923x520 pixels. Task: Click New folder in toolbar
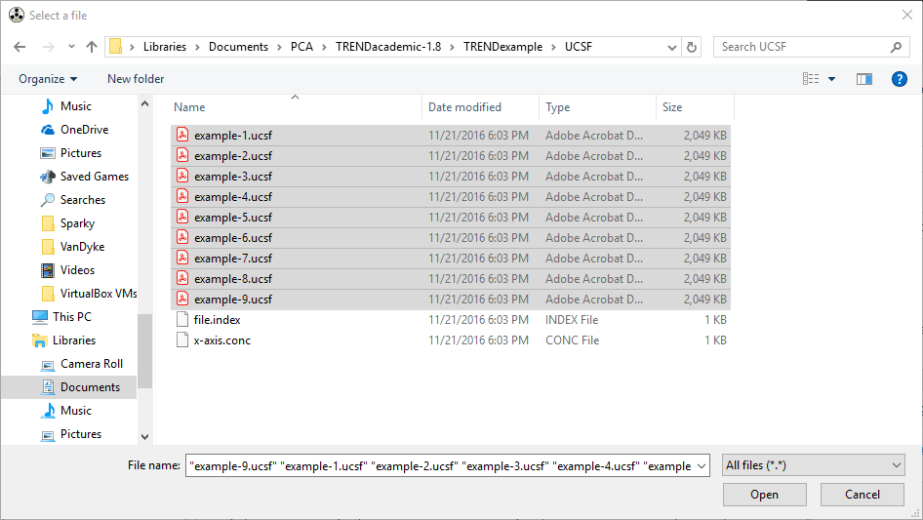pos(136,79)
